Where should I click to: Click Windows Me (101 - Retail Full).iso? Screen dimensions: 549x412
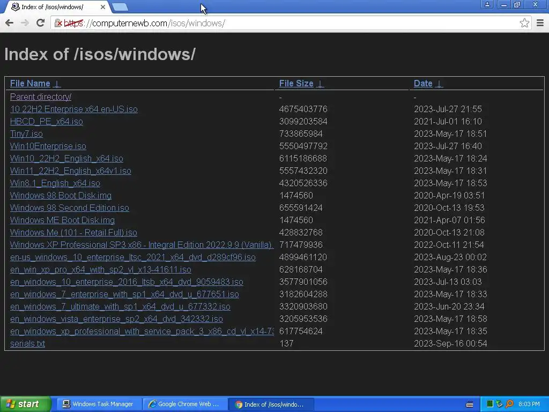[x=73, y=232]
